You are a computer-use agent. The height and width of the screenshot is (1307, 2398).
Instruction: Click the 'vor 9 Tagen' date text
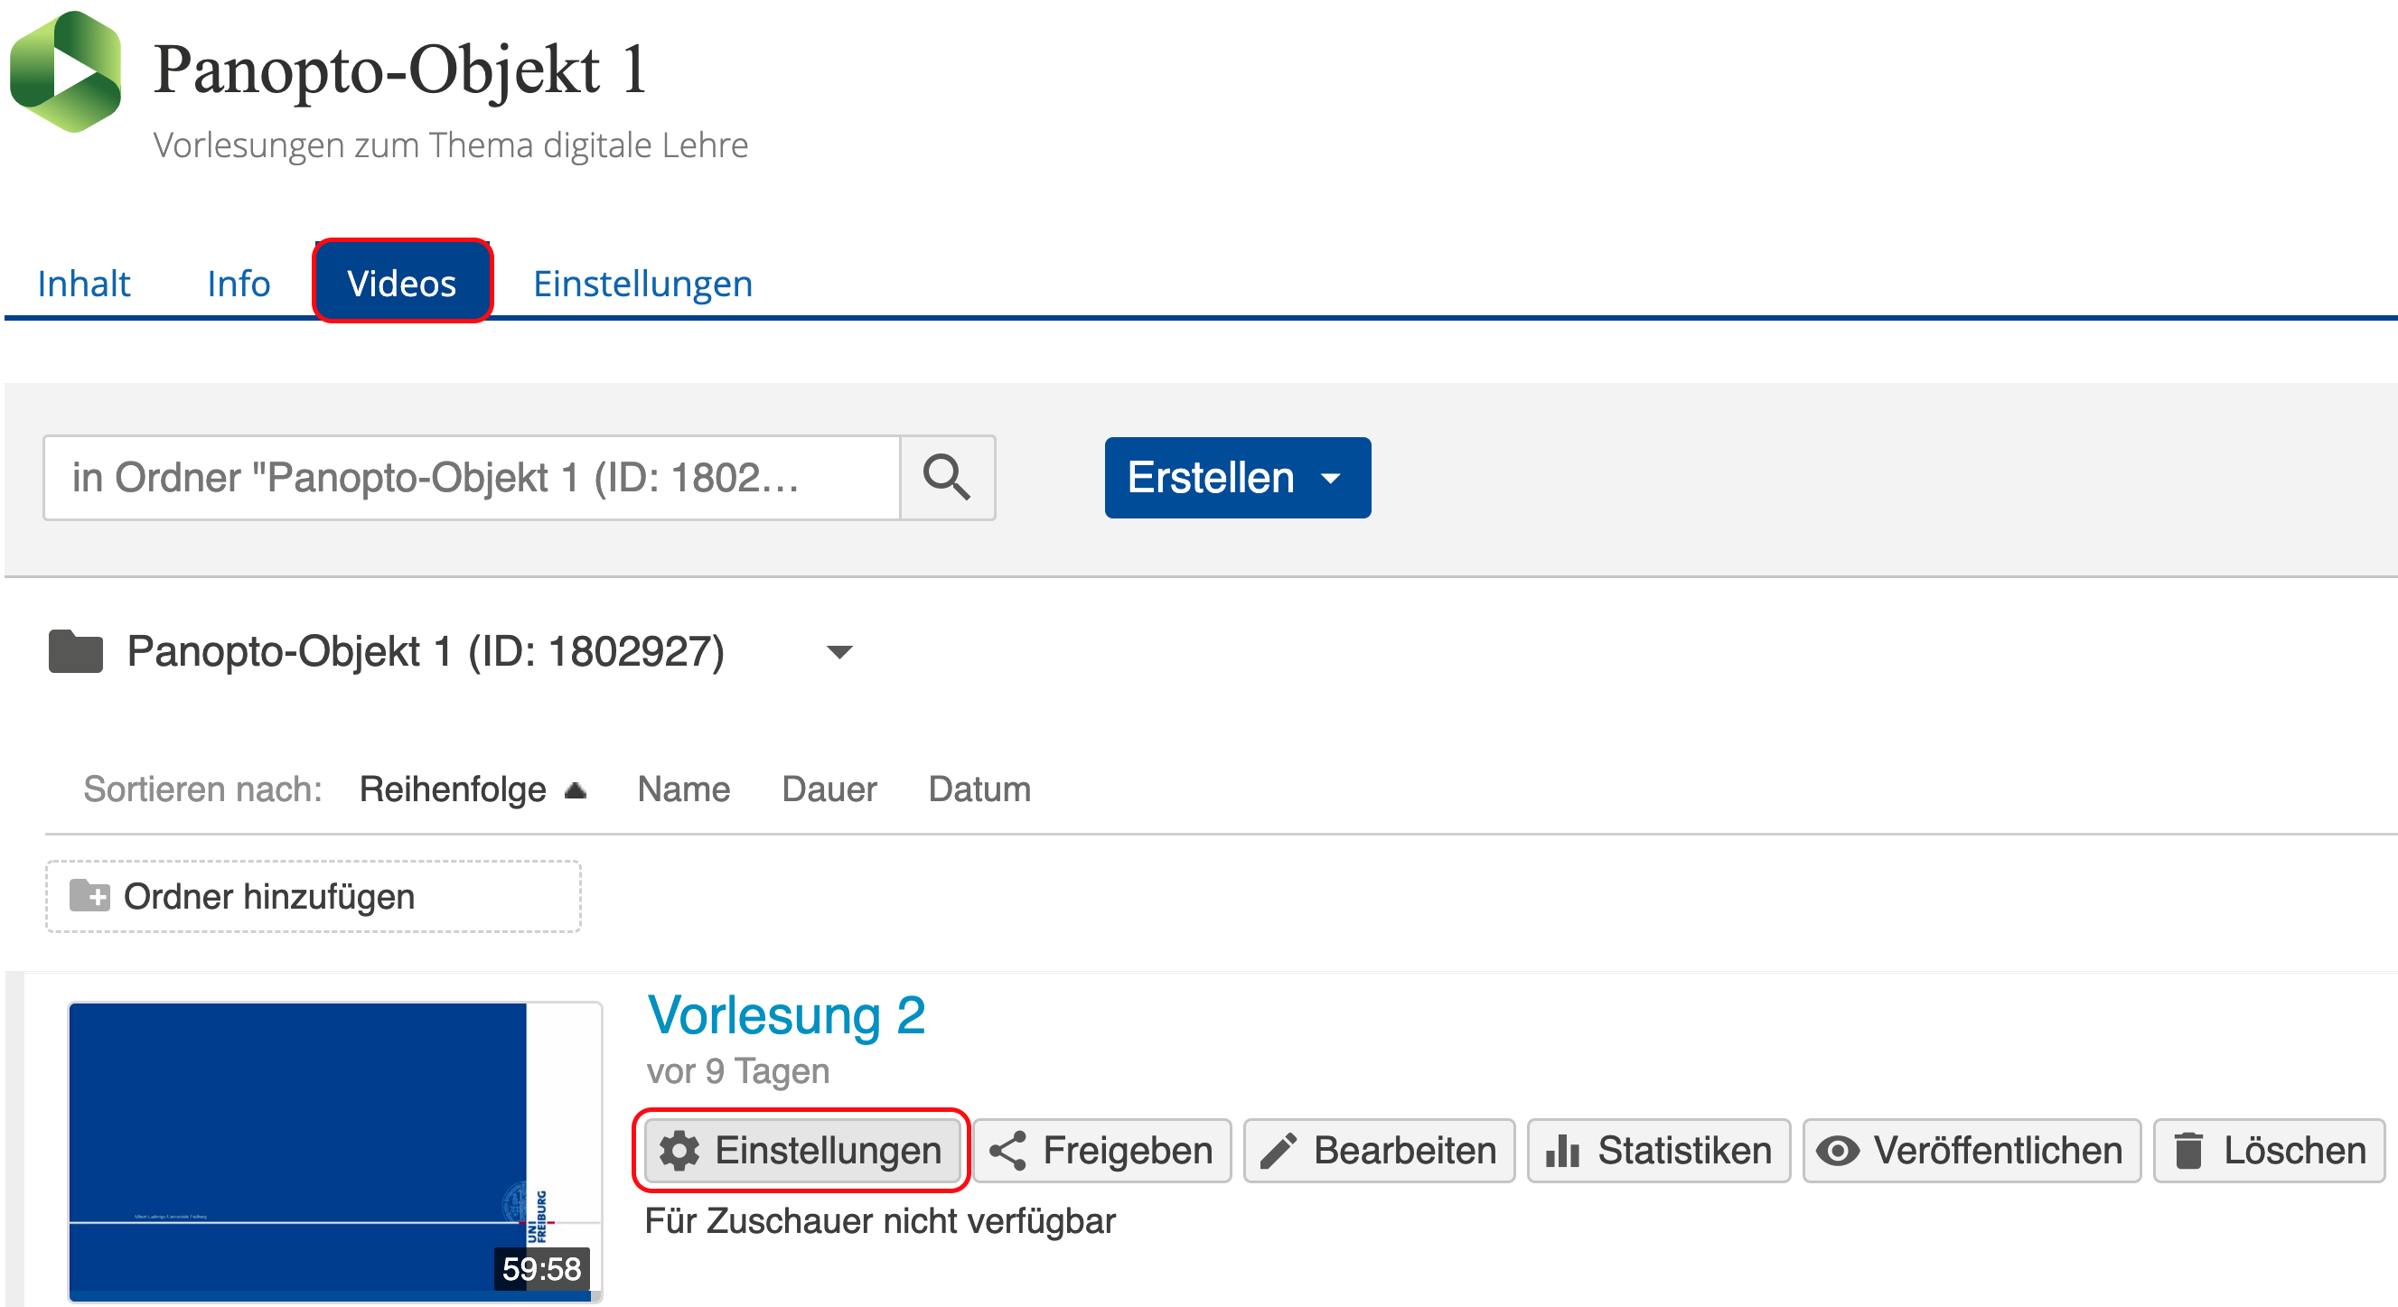point(738,1071)
